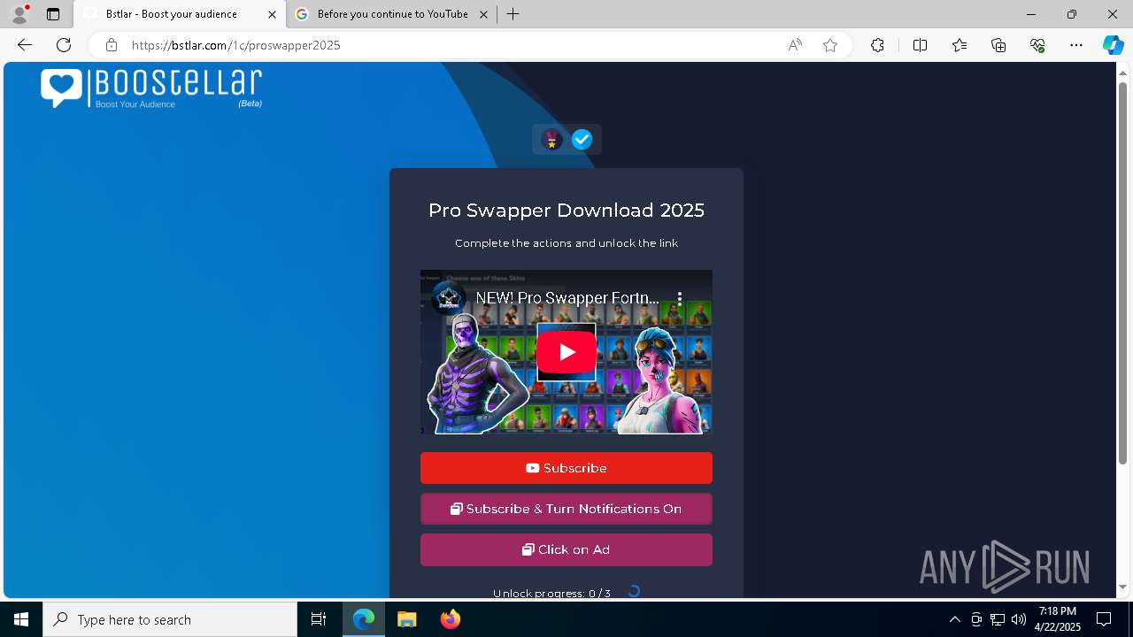Open the Favorites list
The width and height of the screenshot is (1133, 637).
960,45
